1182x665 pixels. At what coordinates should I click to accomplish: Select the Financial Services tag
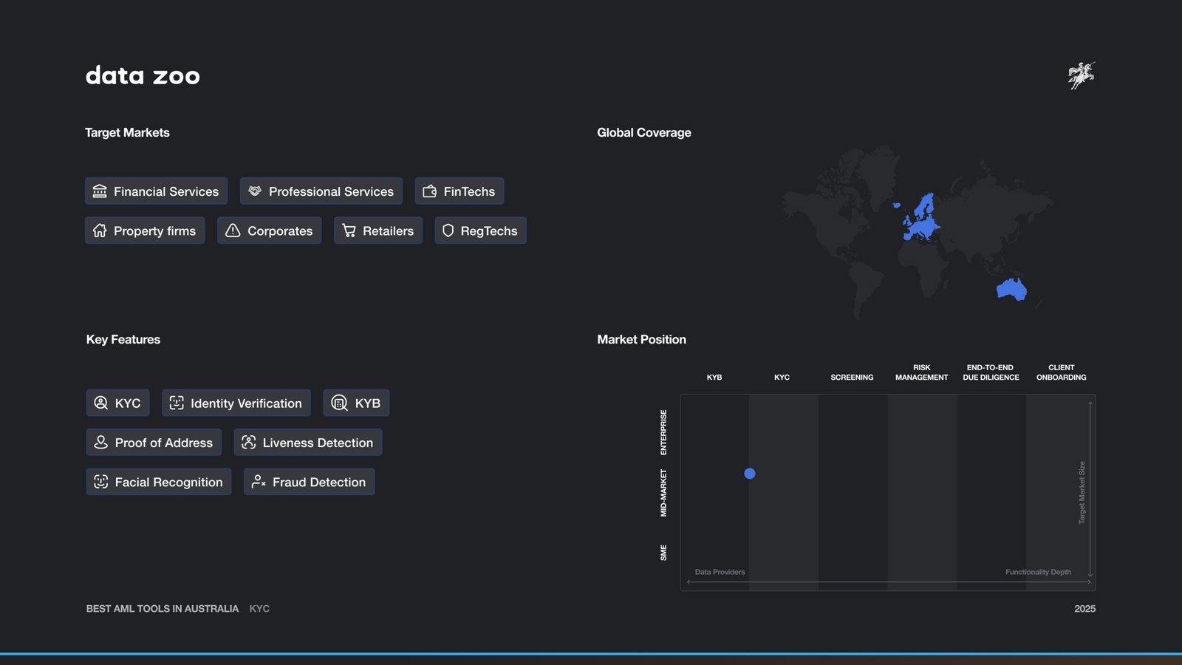point(157,191)
